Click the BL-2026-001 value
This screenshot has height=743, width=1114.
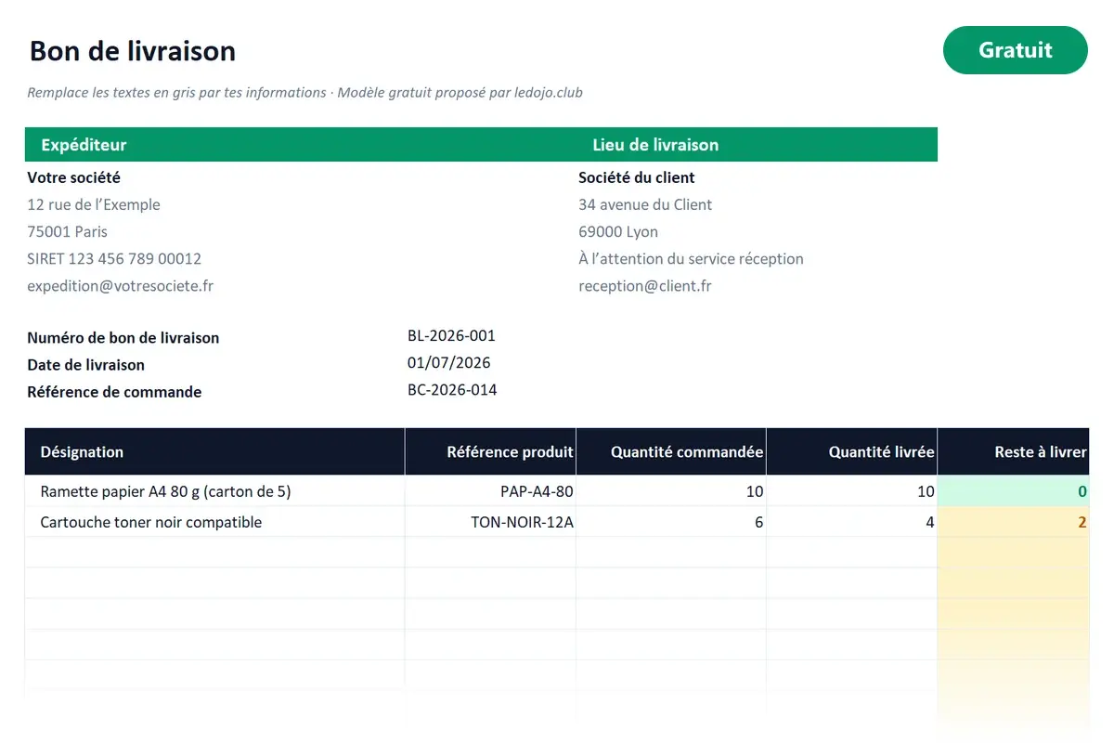[x=451, y=336]
